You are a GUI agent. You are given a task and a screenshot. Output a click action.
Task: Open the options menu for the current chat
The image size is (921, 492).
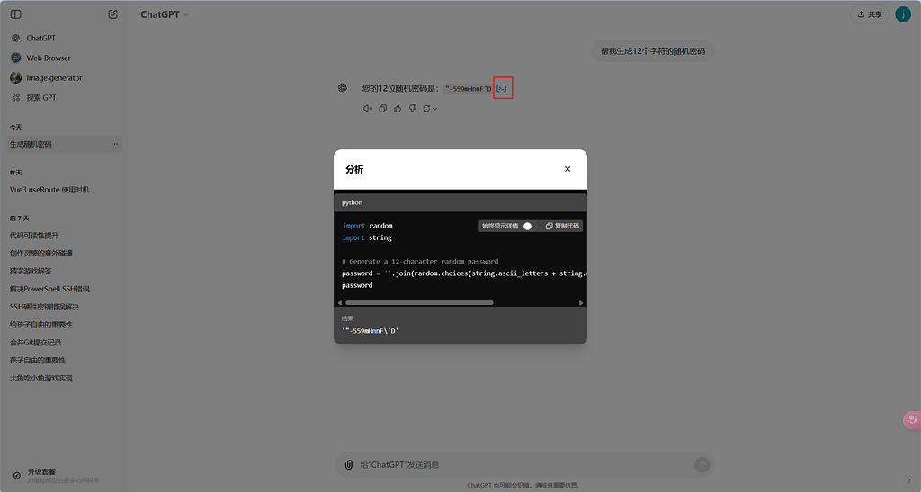[114, 144]
